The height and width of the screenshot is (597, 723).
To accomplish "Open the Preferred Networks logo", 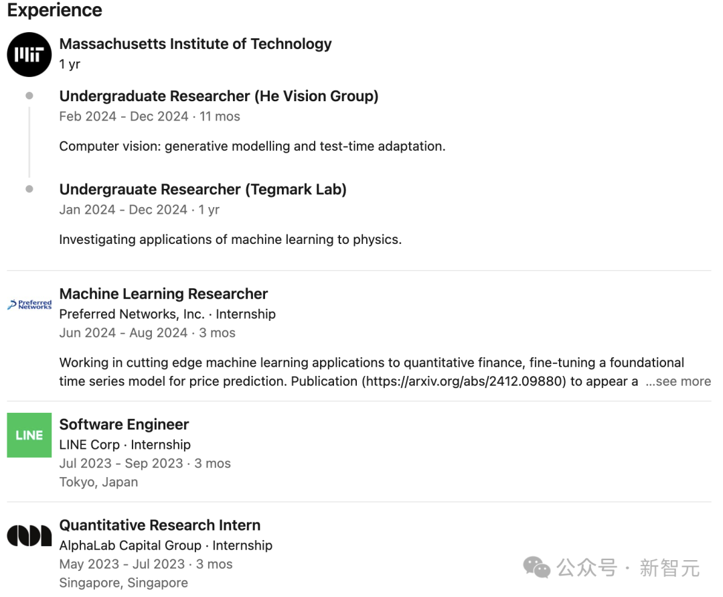I will 29,304.
